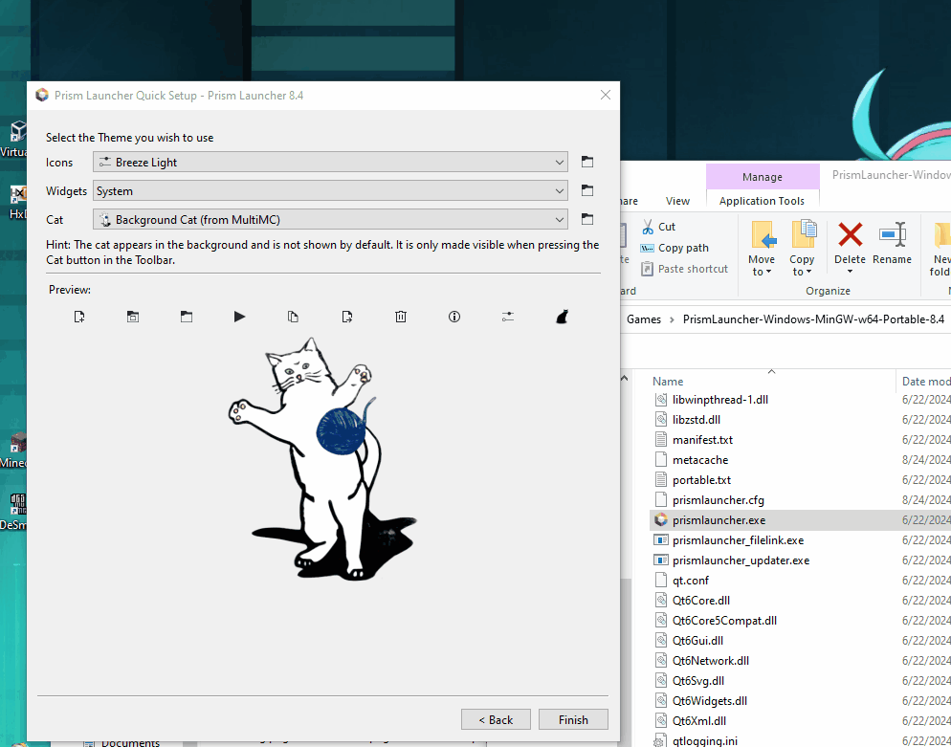Select the prismlauncher_updater.exe file icon
The height and width of the screenshot is (747, 951).
(660, 560)
